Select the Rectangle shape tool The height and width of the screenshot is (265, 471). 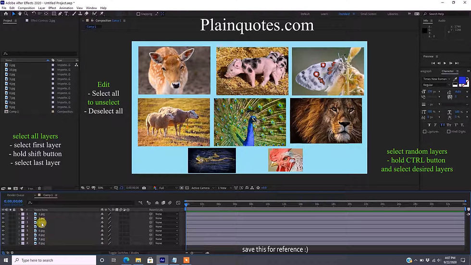tap(54, 14)
